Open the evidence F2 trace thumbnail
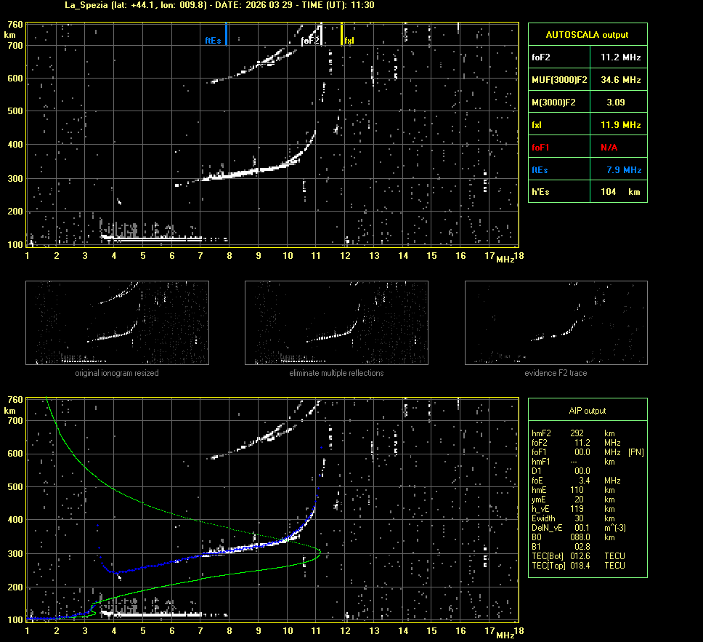The height and width of the screenshot is (642, 703). tap(556, 323)
